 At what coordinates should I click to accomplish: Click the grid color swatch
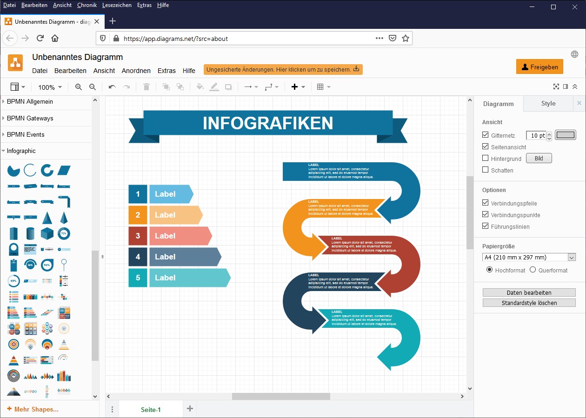(x=565, y=135)
